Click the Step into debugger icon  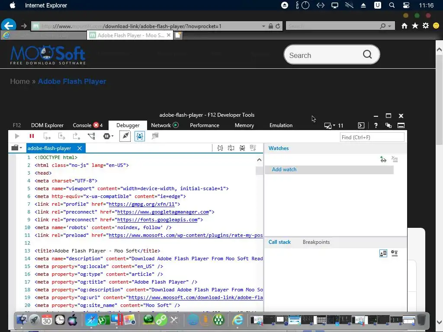click(x=47, y=136)
